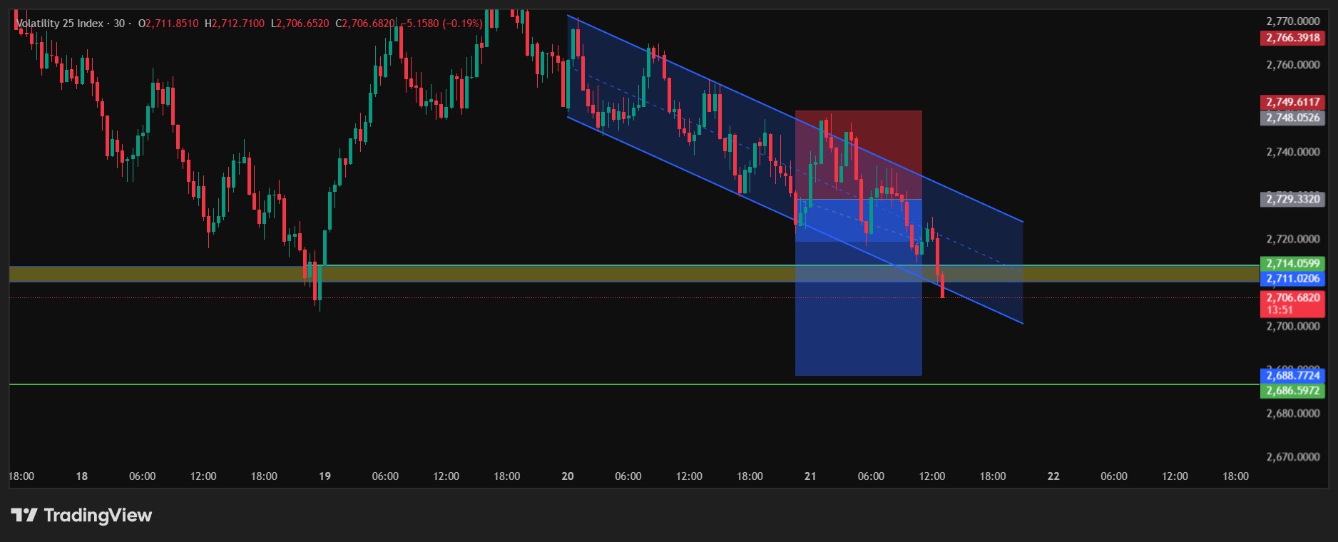
Task: Click the 2,720.0000 price scale label
Action: (x=1292, y=239)
